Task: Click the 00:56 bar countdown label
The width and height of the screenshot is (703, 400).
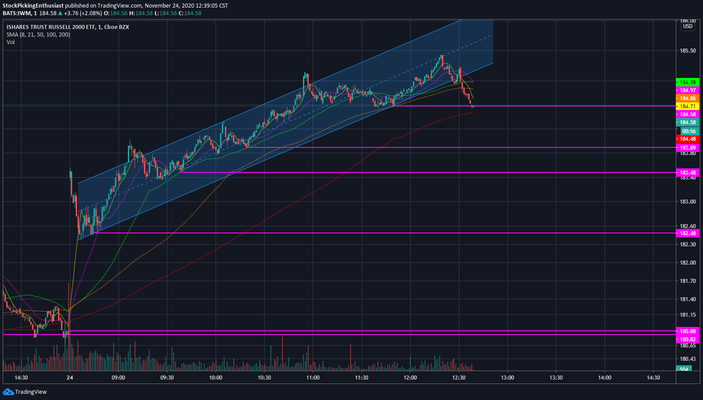Action: (x=689, y=131)
